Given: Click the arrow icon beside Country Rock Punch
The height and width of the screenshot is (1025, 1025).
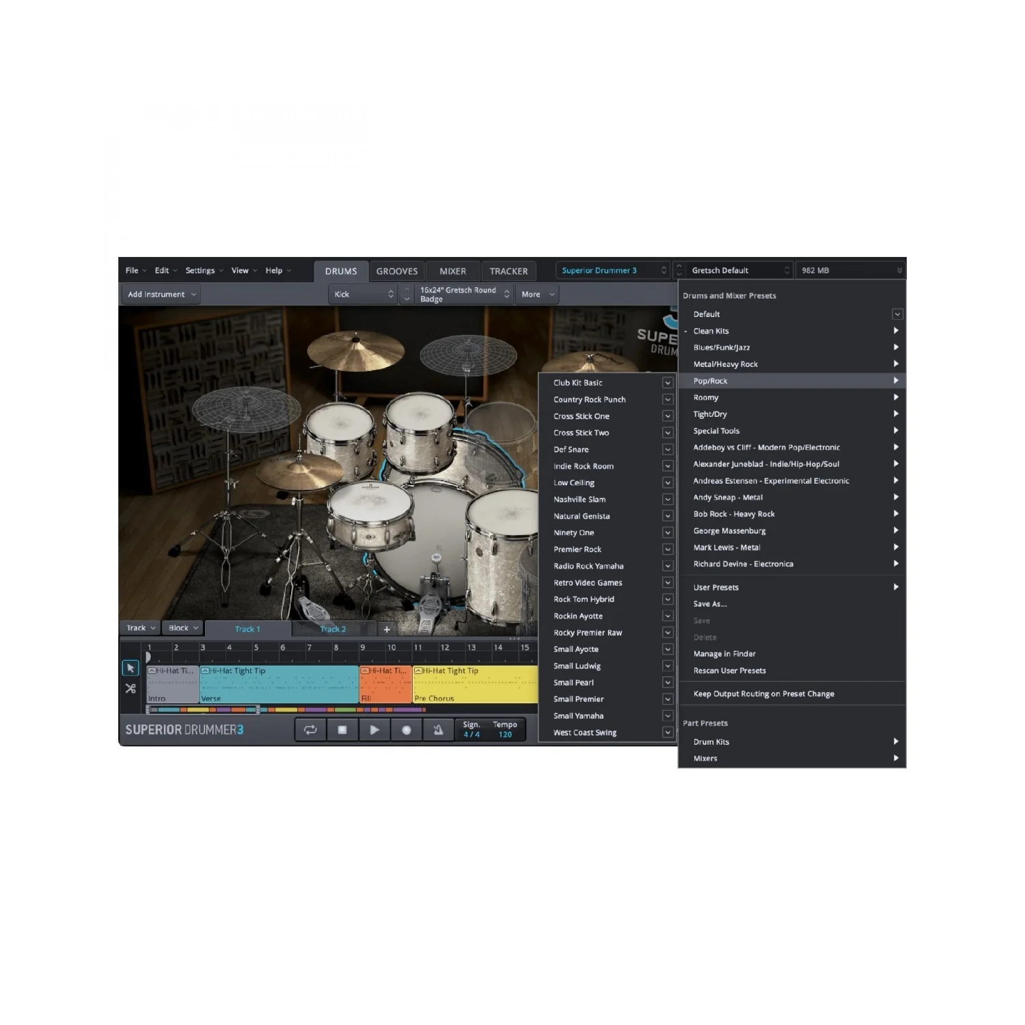Looking at the screenshot, I should tap(668, 399).
